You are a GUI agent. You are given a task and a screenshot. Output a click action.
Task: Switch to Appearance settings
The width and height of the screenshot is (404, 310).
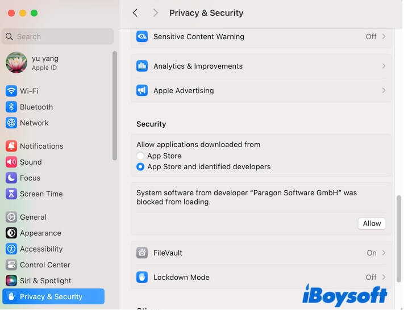click(x=54, y=233)
